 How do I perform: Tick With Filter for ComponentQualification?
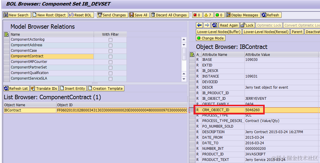click(x=110, y=73)
